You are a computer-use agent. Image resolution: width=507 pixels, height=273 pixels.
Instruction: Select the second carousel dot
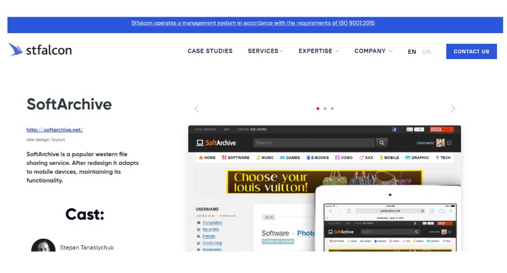[325, 109]
